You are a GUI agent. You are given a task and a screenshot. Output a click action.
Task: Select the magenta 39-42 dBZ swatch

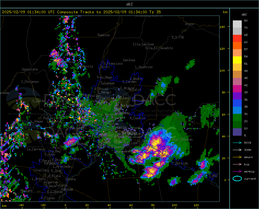[237, 89]
